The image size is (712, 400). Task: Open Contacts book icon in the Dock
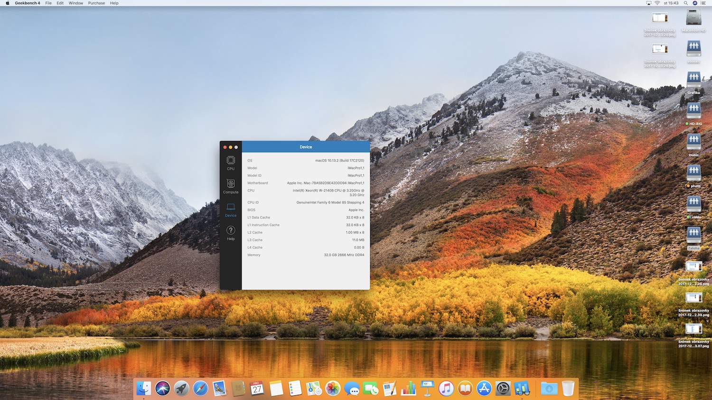click(238, 389)
